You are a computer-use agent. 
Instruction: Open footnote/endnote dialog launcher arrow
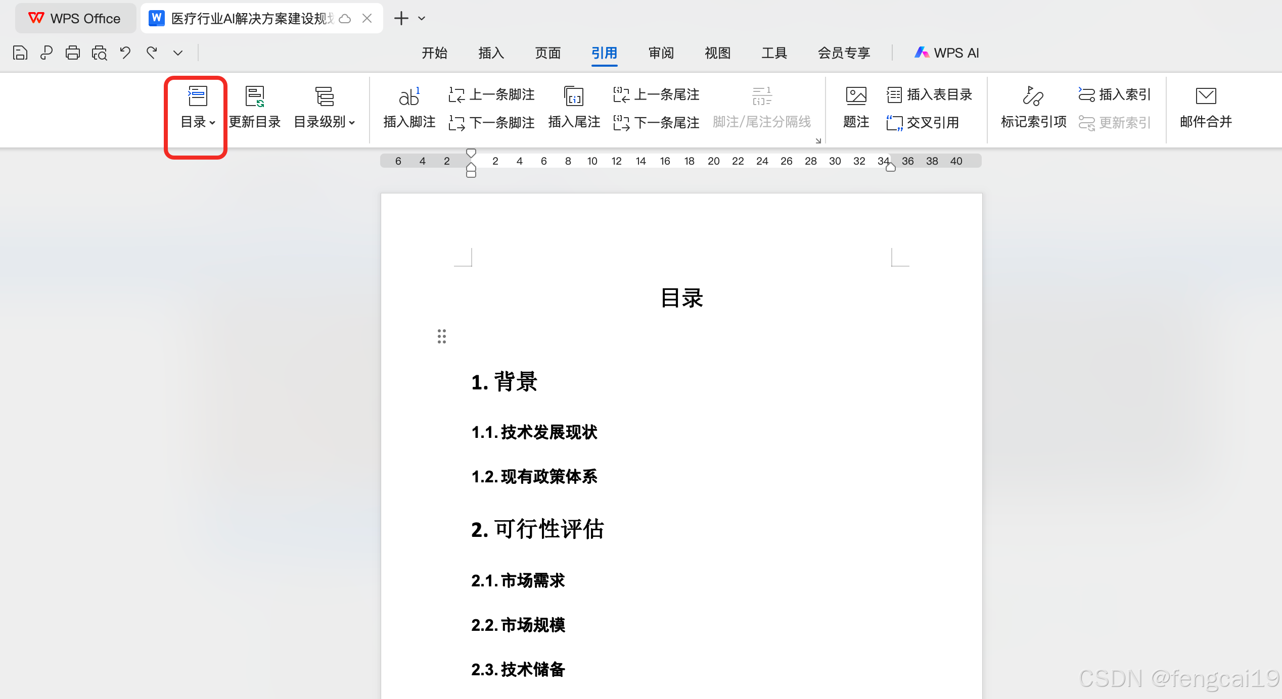pos(818,141)
